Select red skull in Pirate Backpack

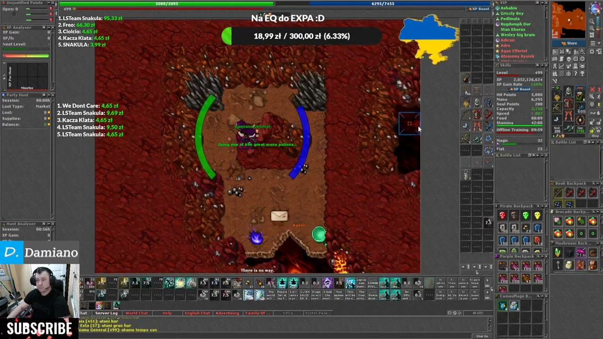point(502,216)
